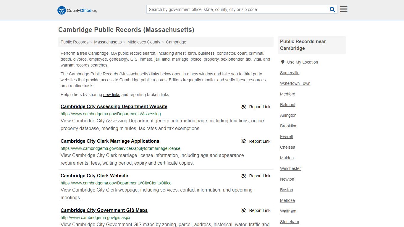
Task: Open Massachusetts breadcrumb
Action: tap(108, 42)
